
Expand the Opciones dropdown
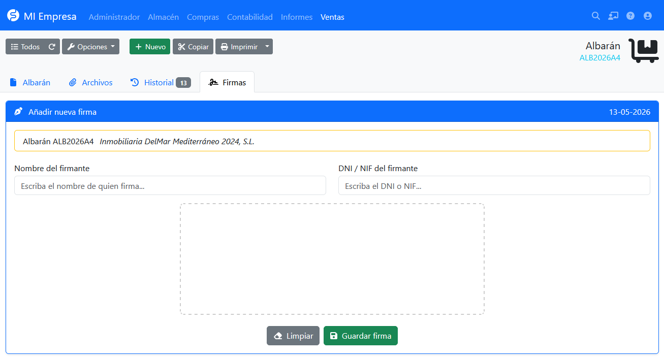[x=90, y=47]
